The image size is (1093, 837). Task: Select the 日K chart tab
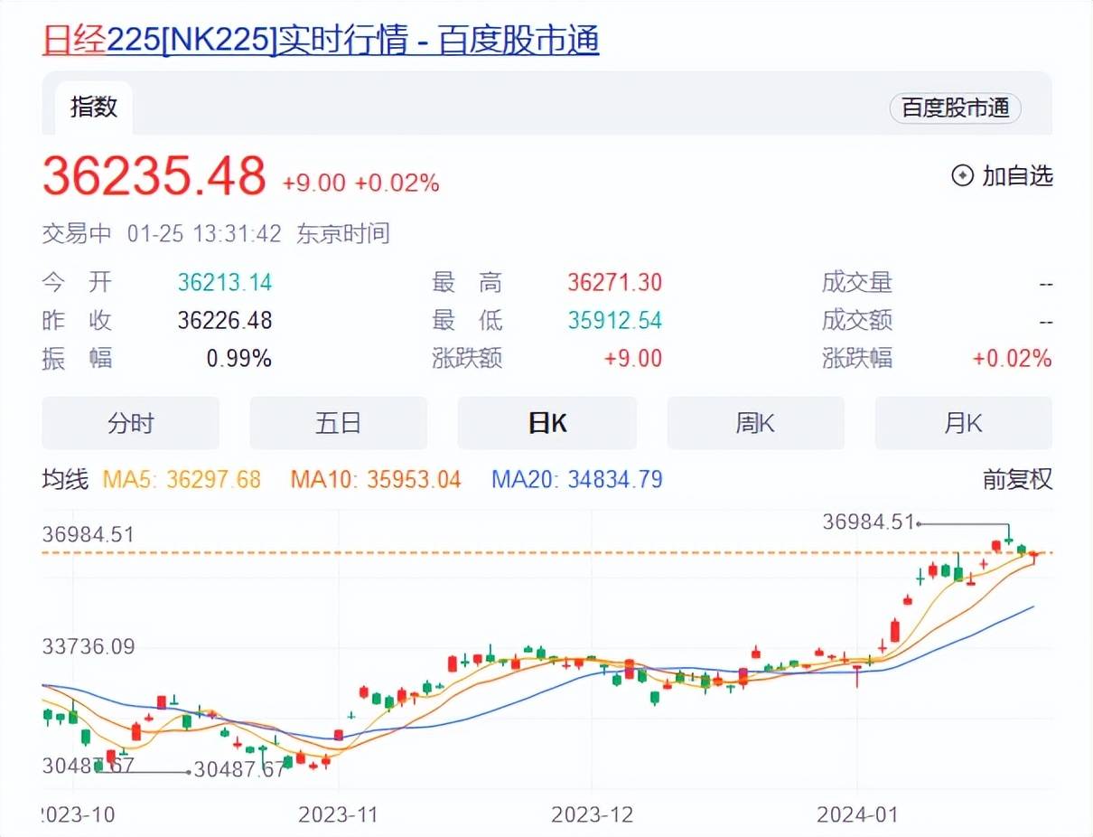[547, 423]
